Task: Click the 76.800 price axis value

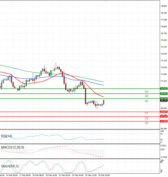Action: click(164, 27)
